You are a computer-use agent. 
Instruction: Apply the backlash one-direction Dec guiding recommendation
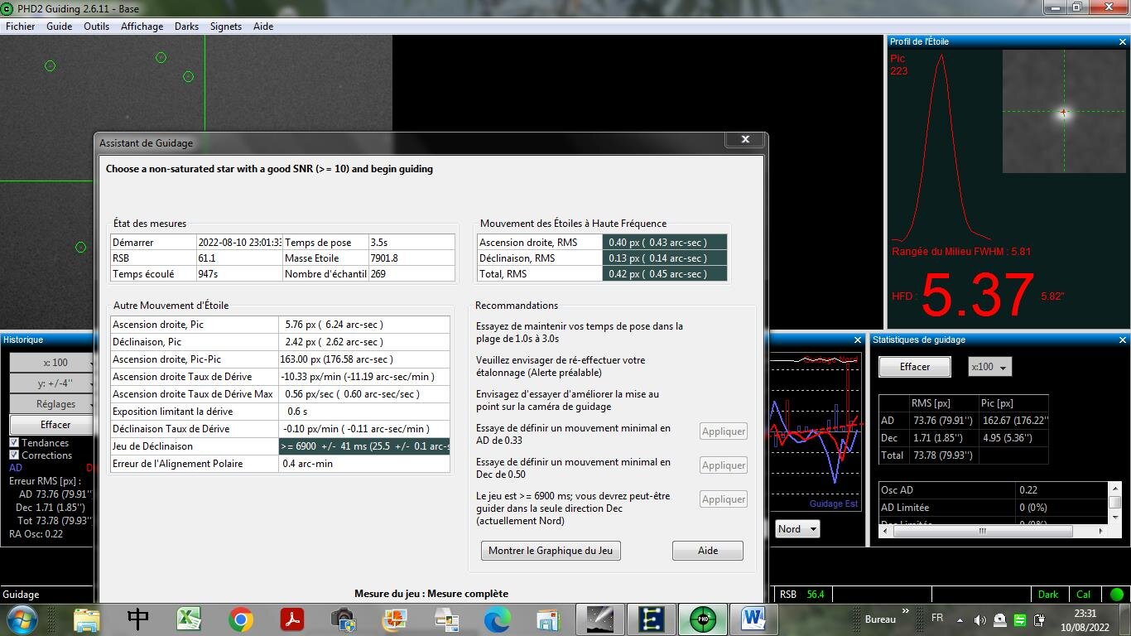pos(724,499)
